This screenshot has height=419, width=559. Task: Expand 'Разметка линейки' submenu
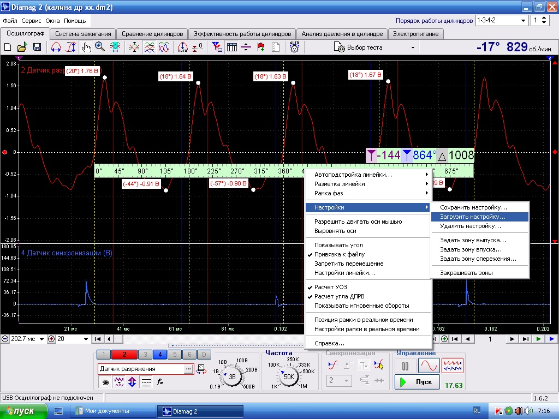(368, 184)
